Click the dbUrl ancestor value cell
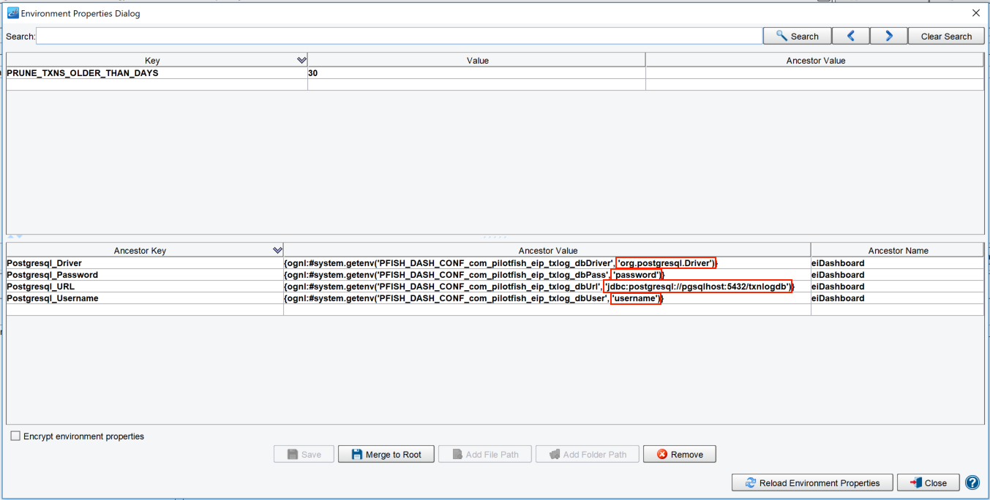Image resolution: width=990 pixels, height=500 pixels. [x=547, y=287]
